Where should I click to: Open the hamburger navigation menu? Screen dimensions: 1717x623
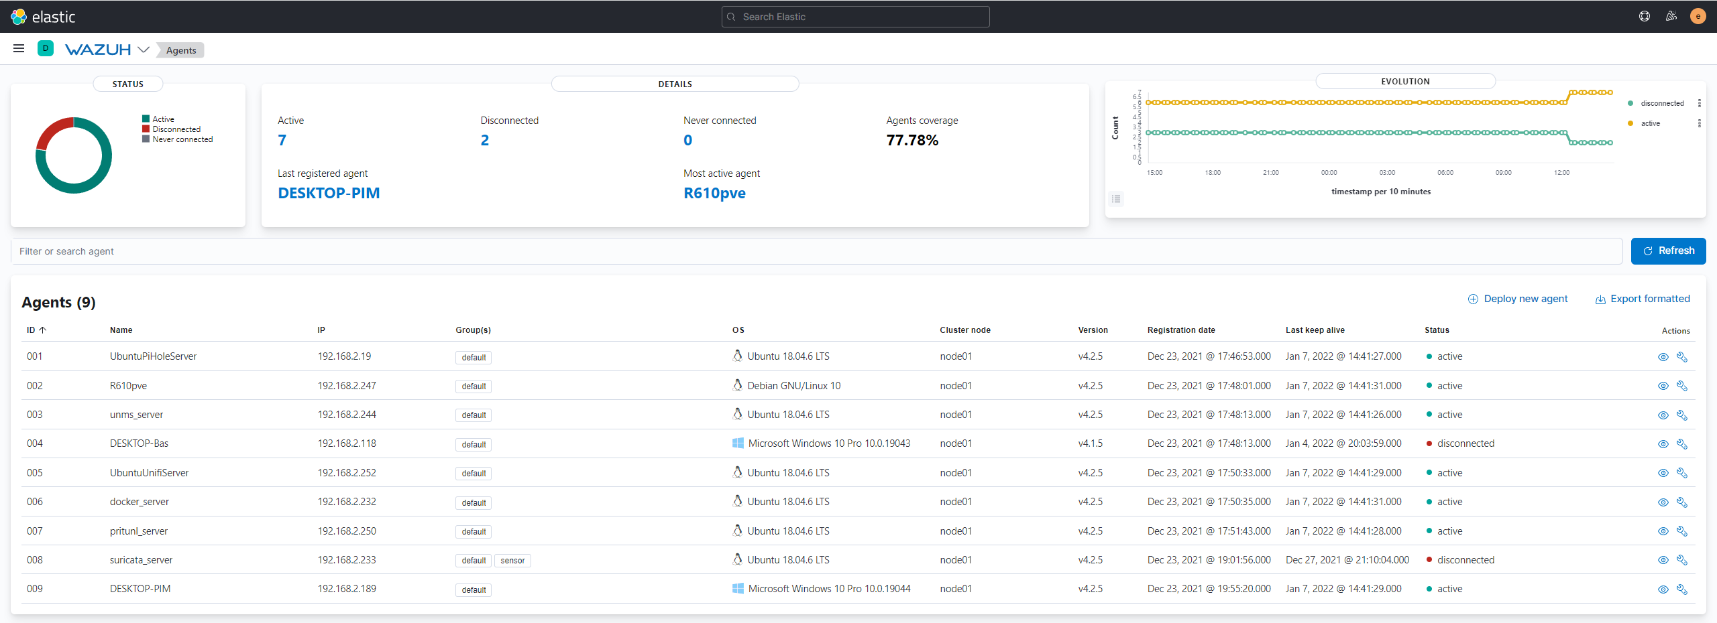point(19,49)
